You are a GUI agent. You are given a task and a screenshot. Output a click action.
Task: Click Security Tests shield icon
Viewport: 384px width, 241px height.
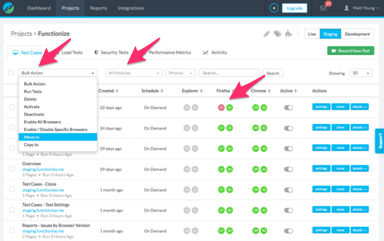coord(96,52)
